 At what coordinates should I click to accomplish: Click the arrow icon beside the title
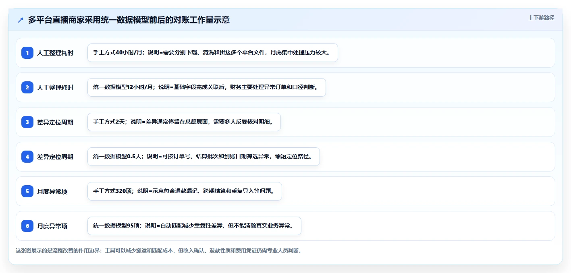(21, 20)
